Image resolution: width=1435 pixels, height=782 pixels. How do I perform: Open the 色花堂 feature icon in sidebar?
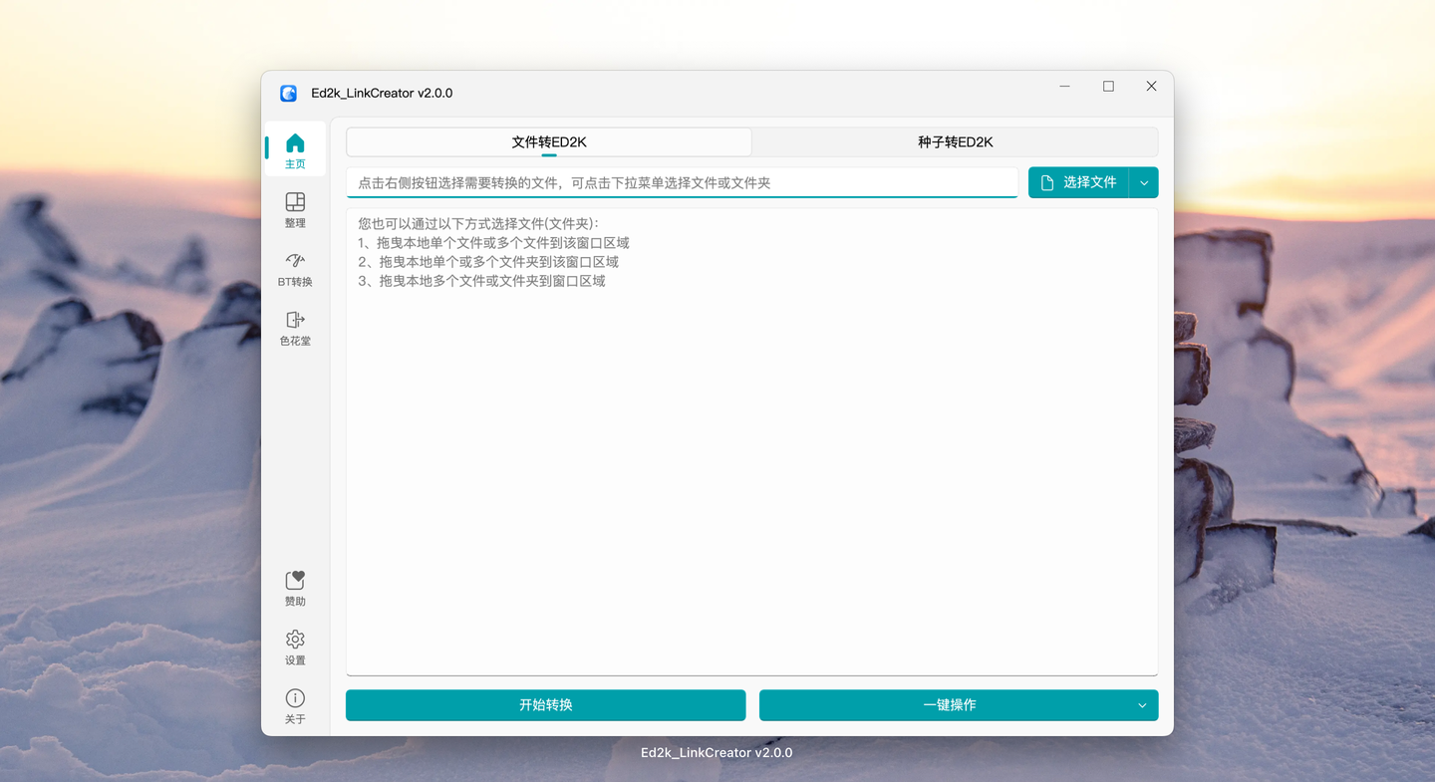[x=294, y=321]
